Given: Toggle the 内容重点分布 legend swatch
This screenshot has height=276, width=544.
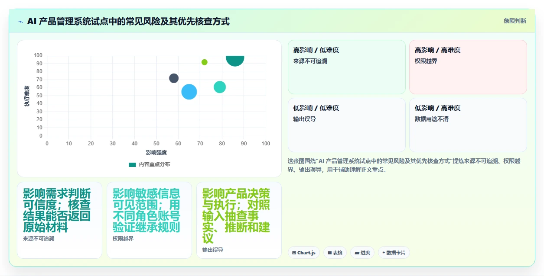Looking at the screenshot, I should point(132,164).
